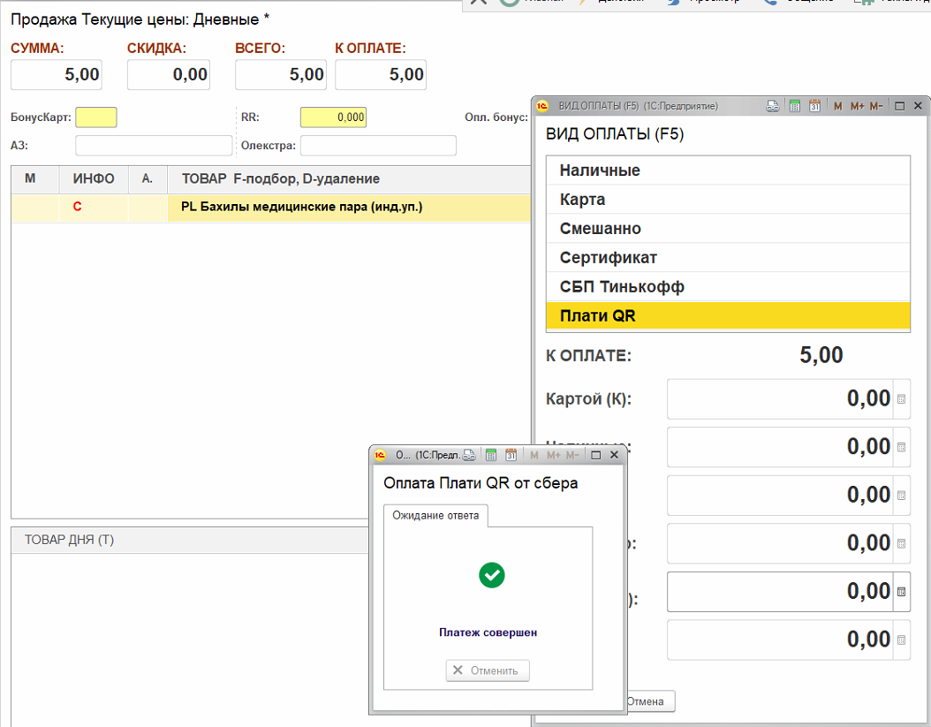Select the Ожидание ответа tab
The width and height of the screenshot is (931, 727).
point(435,515)
